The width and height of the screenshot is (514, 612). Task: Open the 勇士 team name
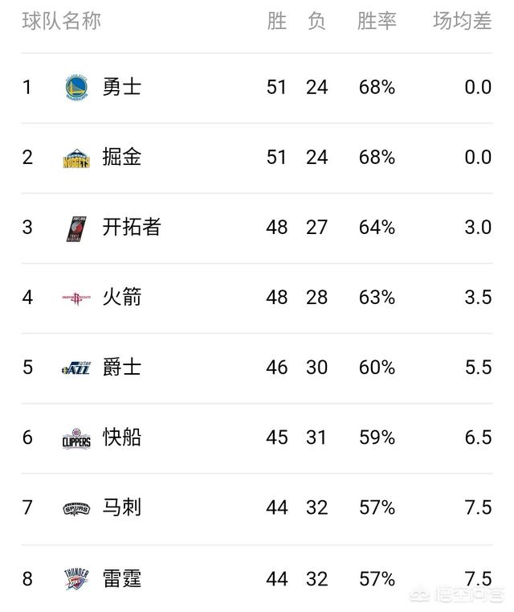pyautogui.click(x=121, y=87)
